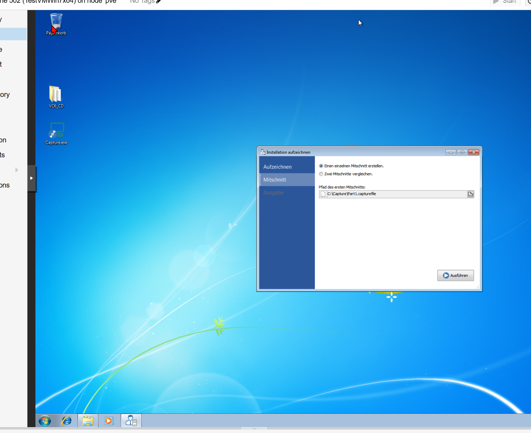Open the Papierkorb recycle bin icon
Image resolution: width=531 pixels, height=433 pixels.
(x=56, y=24)
